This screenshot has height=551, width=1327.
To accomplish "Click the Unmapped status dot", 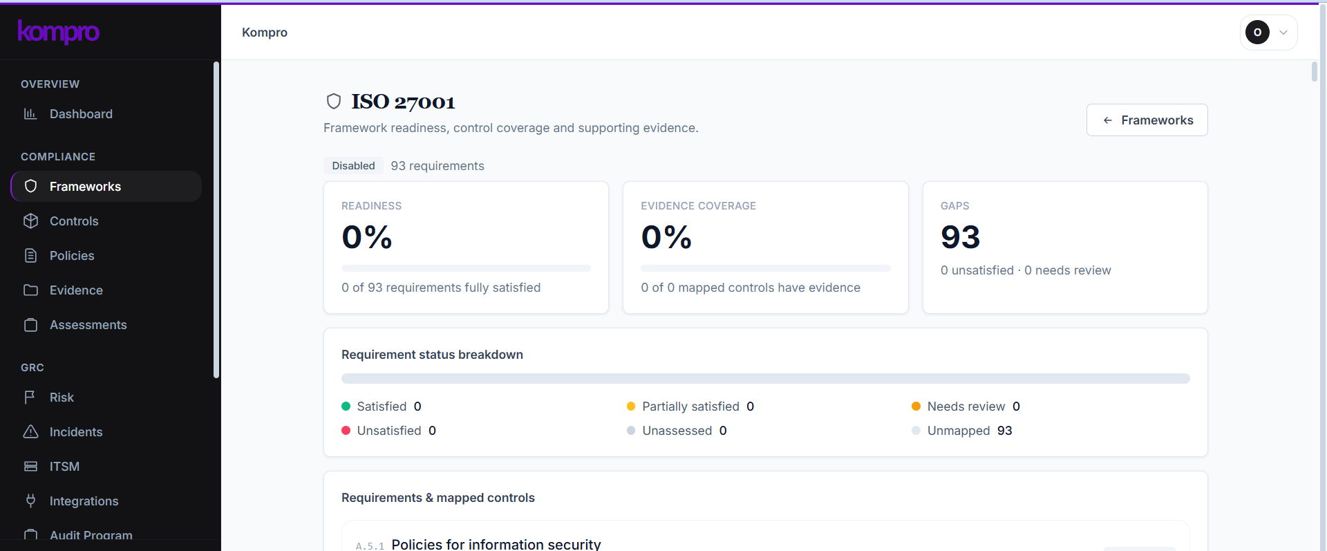I will 916,431.
